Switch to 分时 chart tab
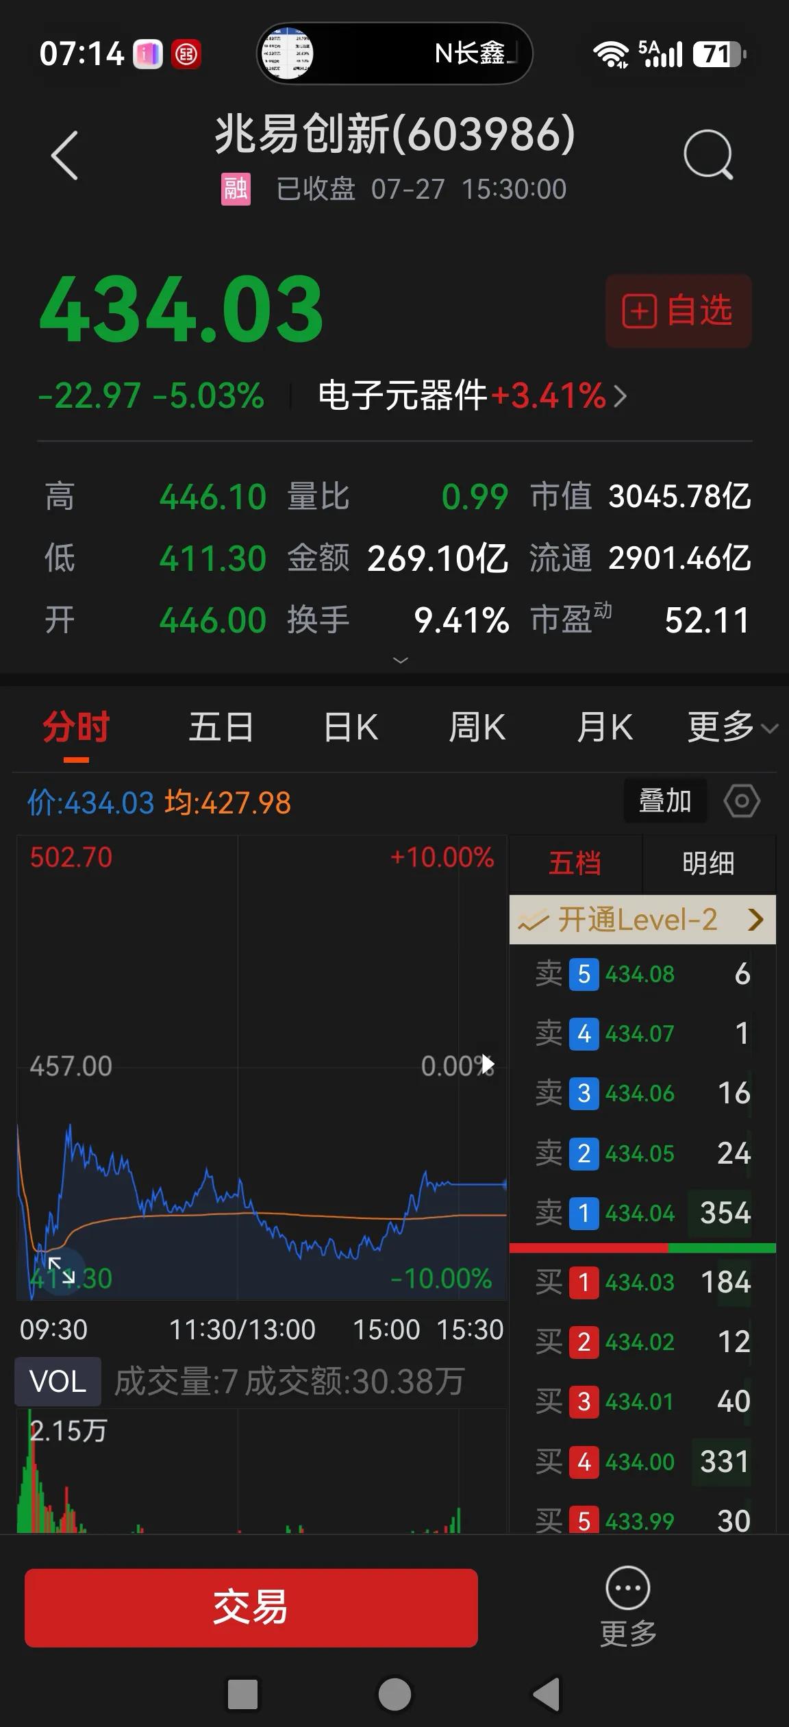This screenshot has width=789, height=1727. [x=76, y=728]
